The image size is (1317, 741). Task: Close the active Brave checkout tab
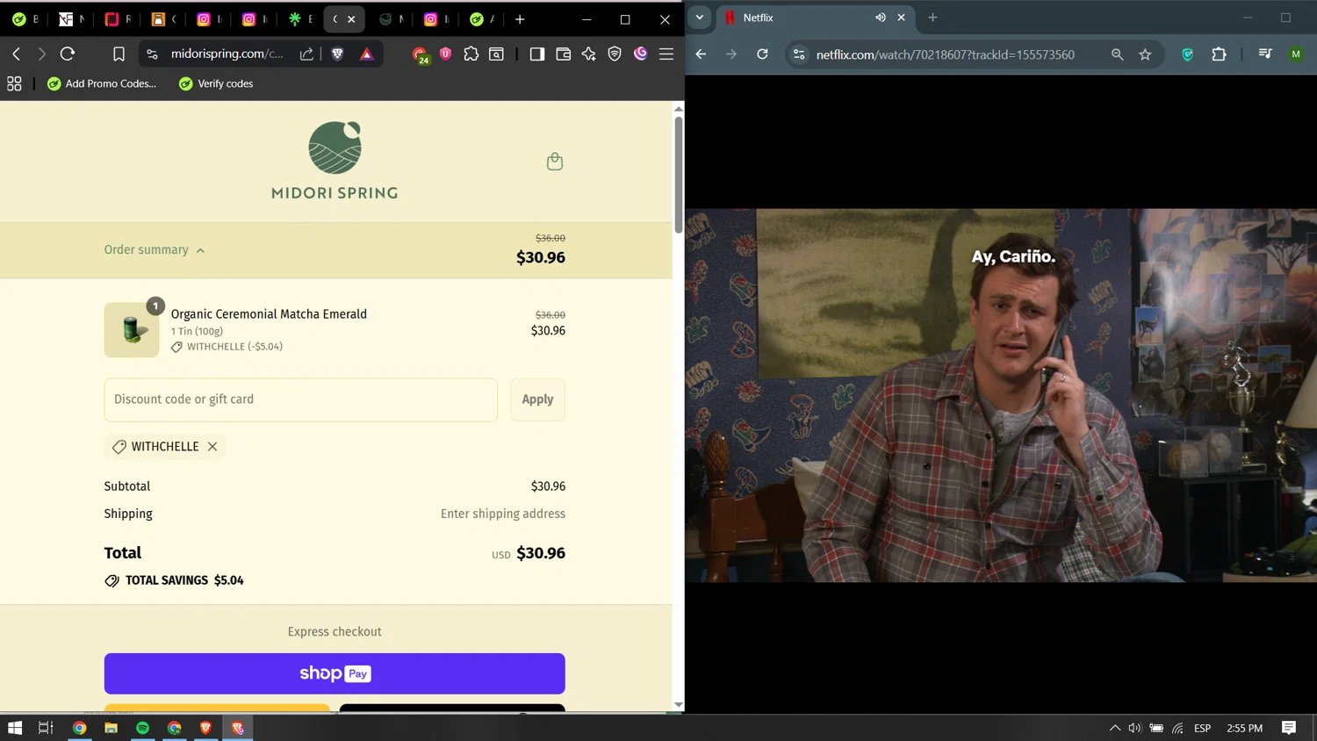click(x=351, y=18)
